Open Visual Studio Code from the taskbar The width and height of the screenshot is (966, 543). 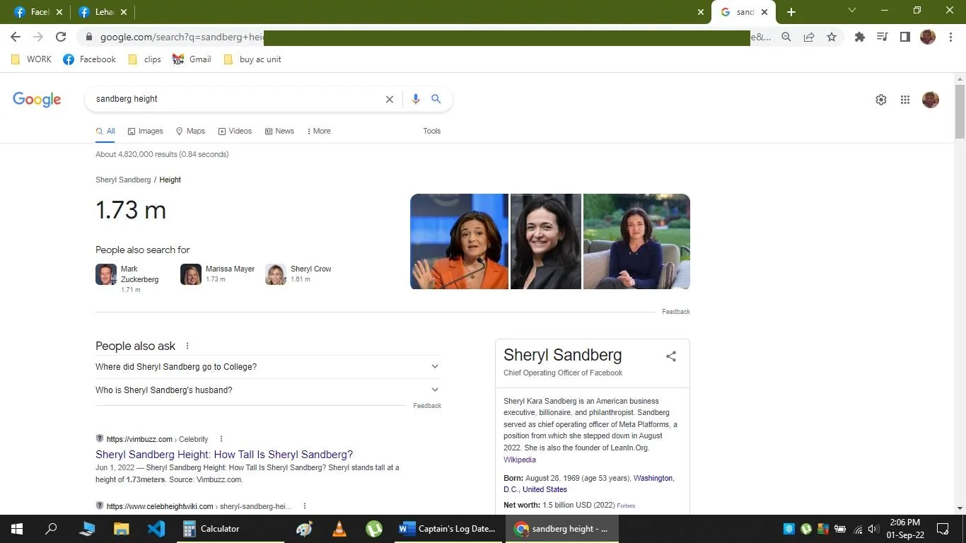click(156, 529)
